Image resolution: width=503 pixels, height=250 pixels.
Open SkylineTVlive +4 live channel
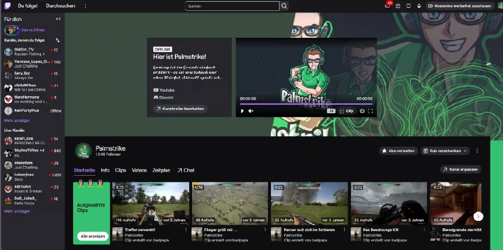(x=33, y=153)
